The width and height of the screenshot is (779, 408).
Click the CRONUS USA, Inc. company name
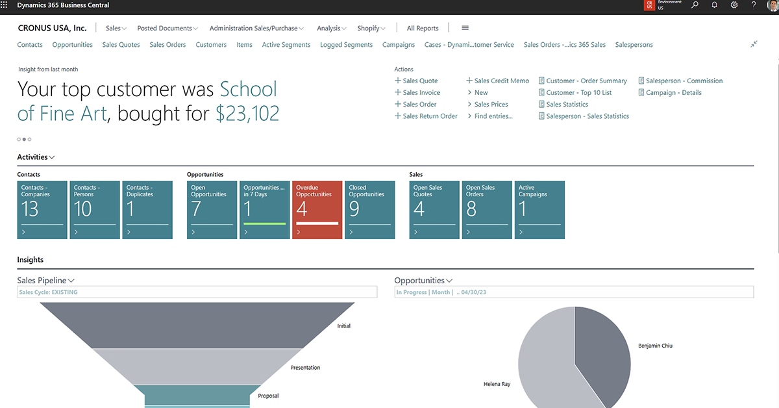pos(52,28)
